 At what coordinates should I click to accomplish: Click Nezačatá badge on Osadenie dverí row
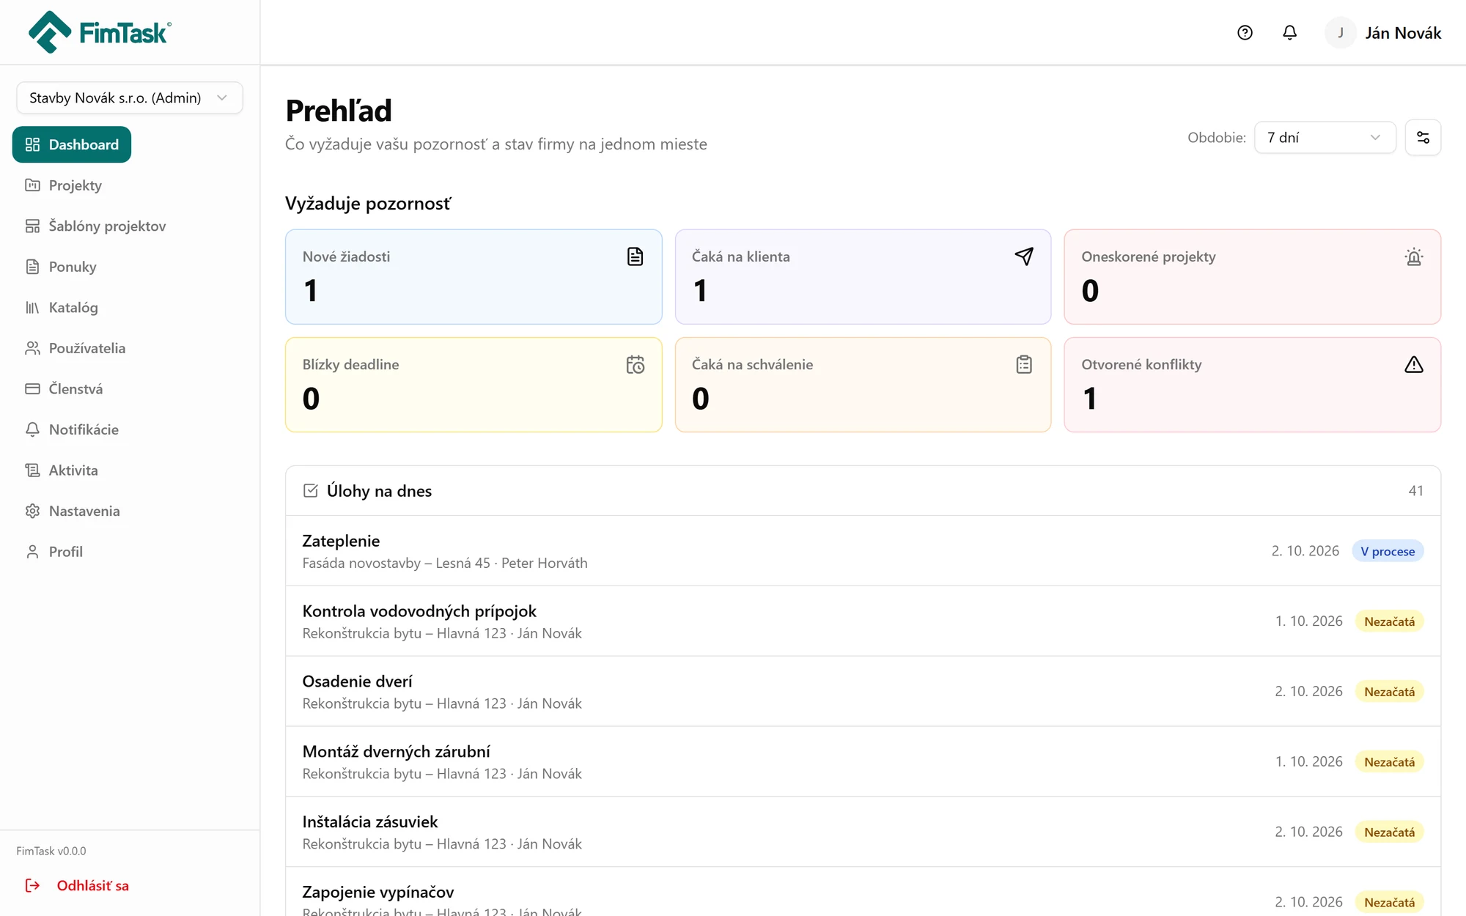coord(1389,692)
